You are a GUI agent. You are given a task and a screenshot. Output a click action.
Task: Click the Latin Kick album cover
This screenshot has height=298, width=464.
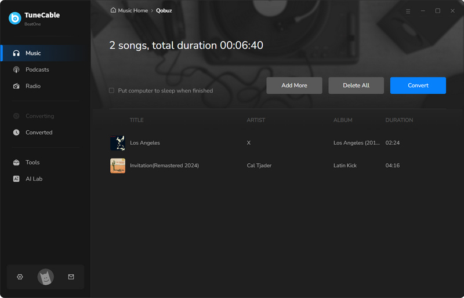tap(118, 165)
